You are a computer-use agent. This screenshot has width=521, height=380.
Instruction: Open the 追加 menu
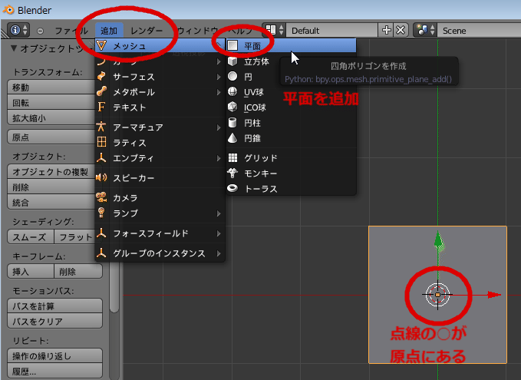109,31
